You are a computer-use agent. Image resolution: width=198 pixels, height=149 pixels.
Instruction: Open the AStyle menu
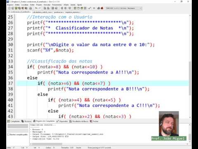tap(66, 5)
